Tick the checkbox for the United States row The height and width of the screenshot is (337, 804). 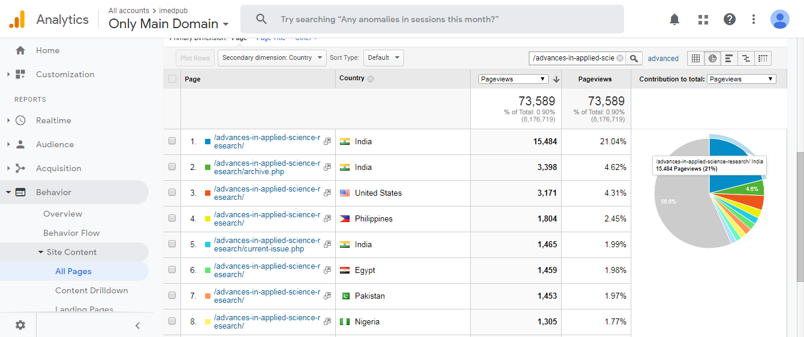(172, 193)
